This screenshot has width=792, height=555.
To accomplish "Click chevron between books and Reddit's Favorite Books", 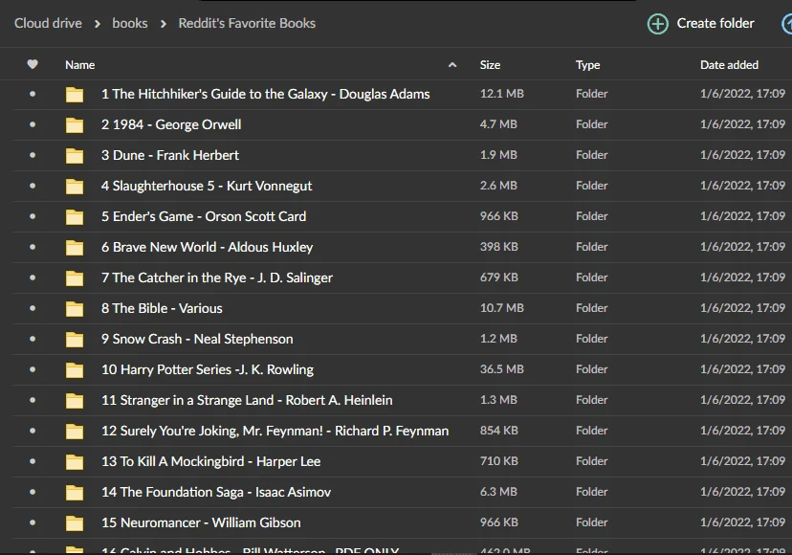I will (163, 24).
